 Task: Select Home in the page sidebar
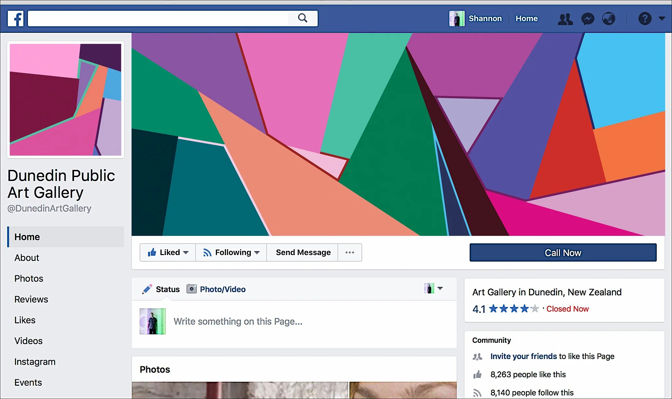click(x=66, y=237)
